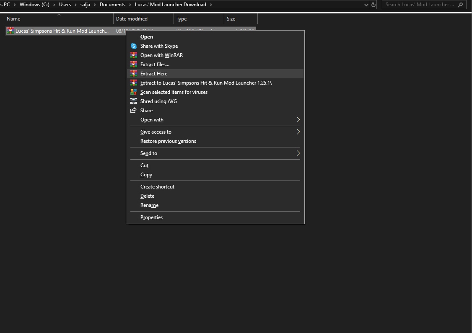Select Cut from the context menu
The width and height of the screenshot is (472, 333).
215,165
